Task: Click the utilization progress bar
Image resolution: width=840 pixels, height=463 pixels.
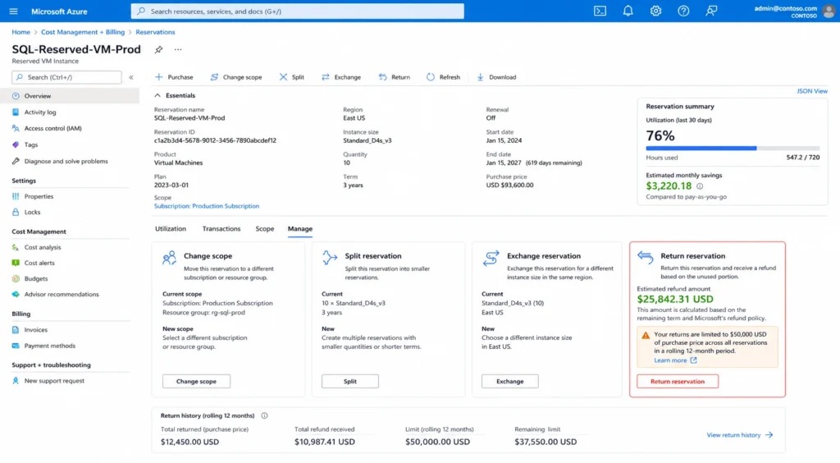Action: point(733,148)
